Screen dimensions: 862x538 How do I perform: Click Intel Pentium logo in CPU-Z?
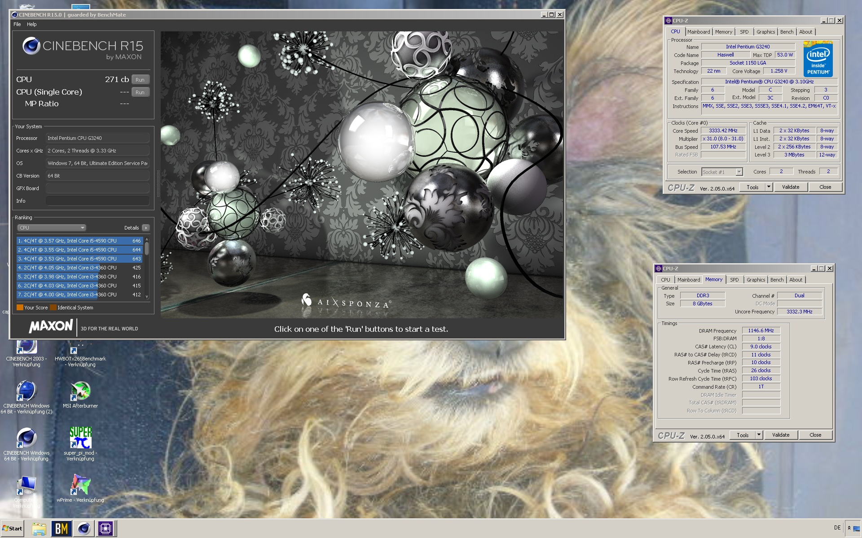[818, 59]
